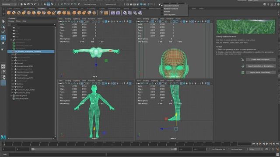Open the workspace selector dropdown at top right
Viewport: 280px width, 157px height.
[262, 1]
